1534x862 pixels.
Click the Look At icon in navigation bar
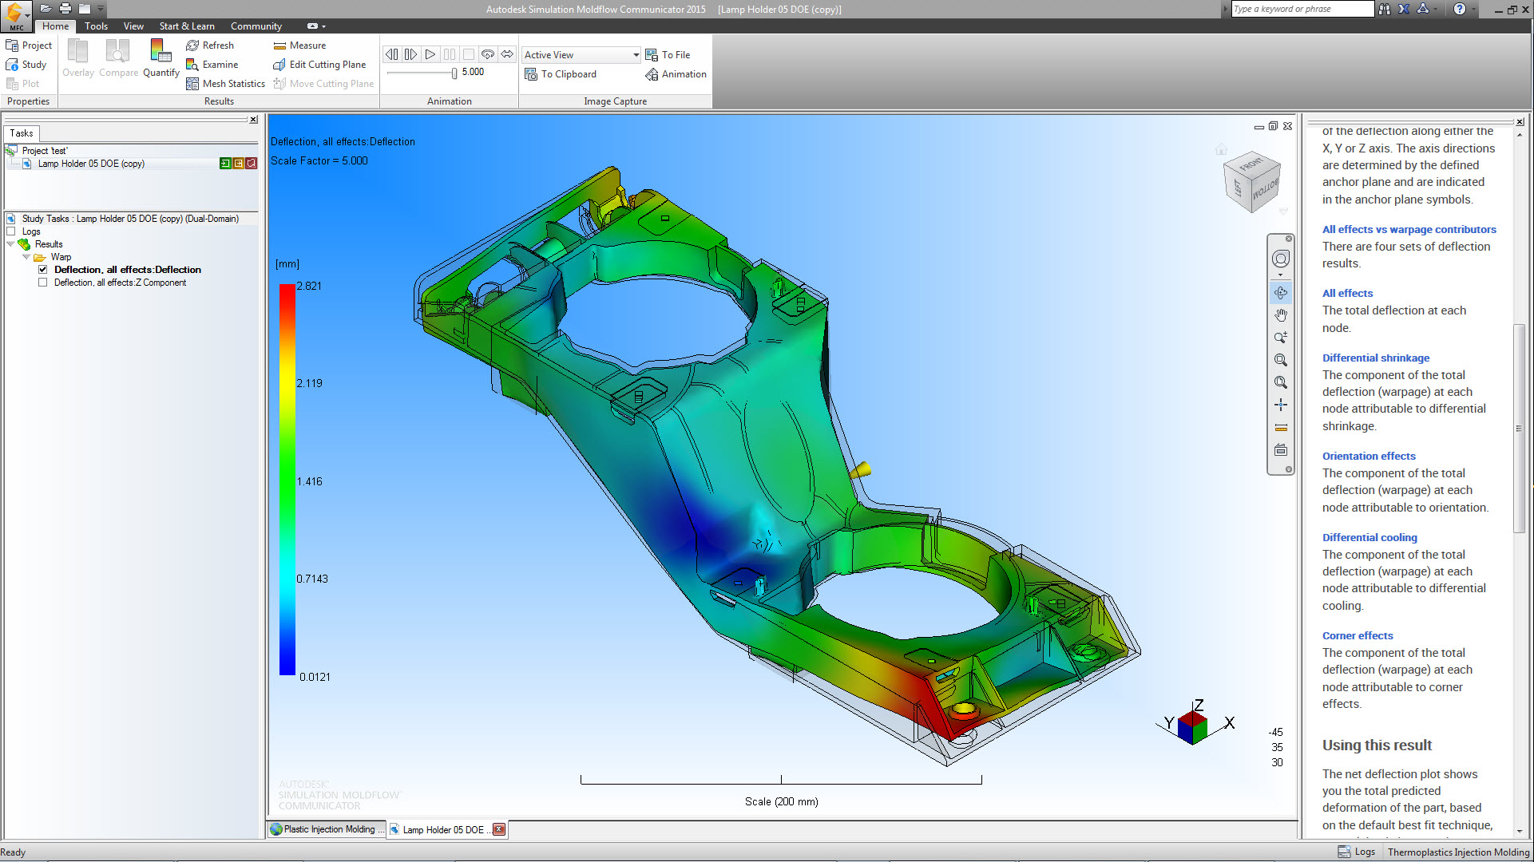pyautogui.click(x=1280, y=449)
